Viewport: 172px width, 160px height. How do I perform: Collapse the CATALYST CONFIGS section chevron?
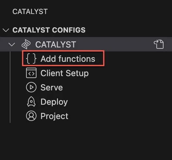[x=6, y=30]
